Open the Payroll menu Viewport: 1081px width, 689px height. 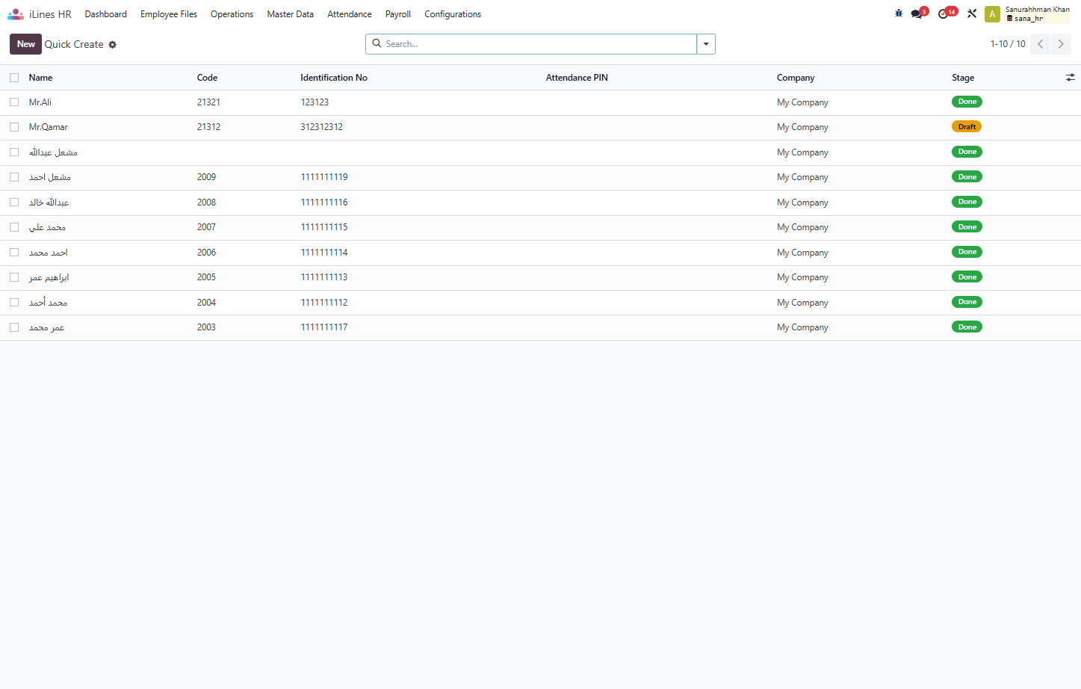397,14
